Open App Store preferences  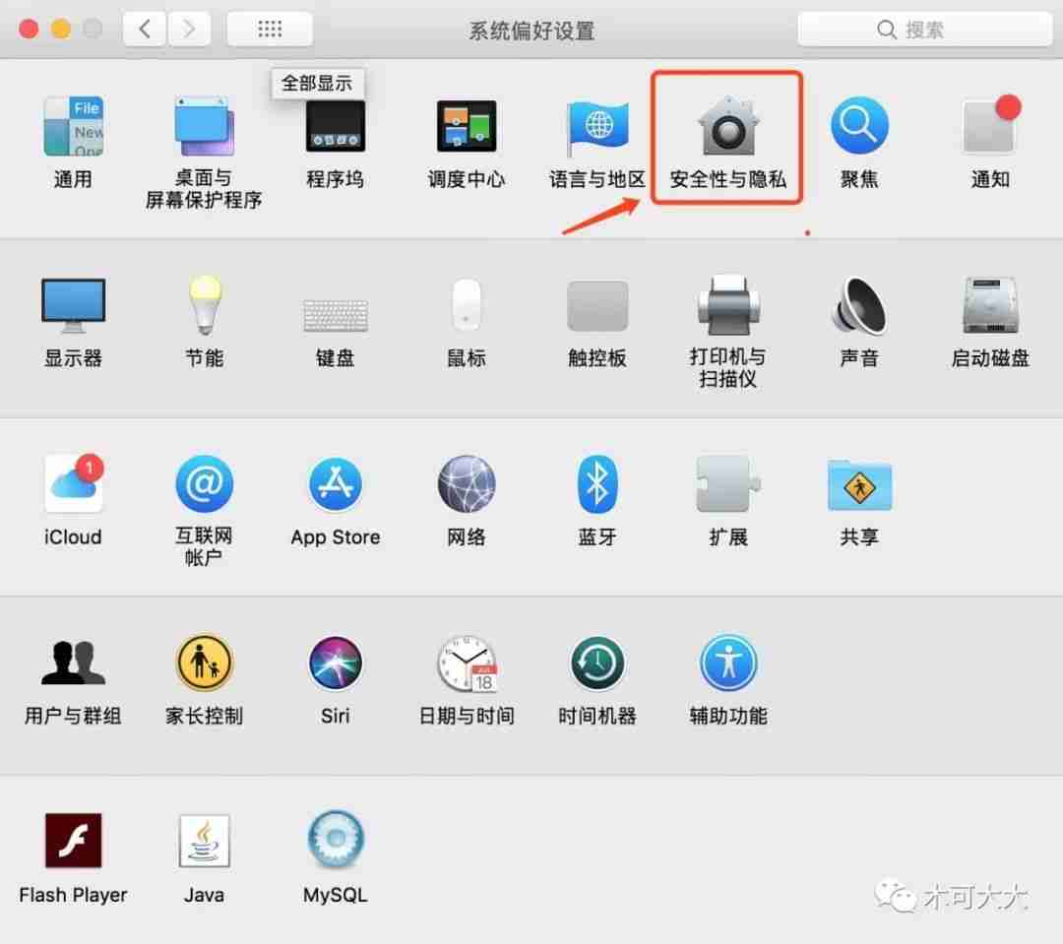coord(335,484)
